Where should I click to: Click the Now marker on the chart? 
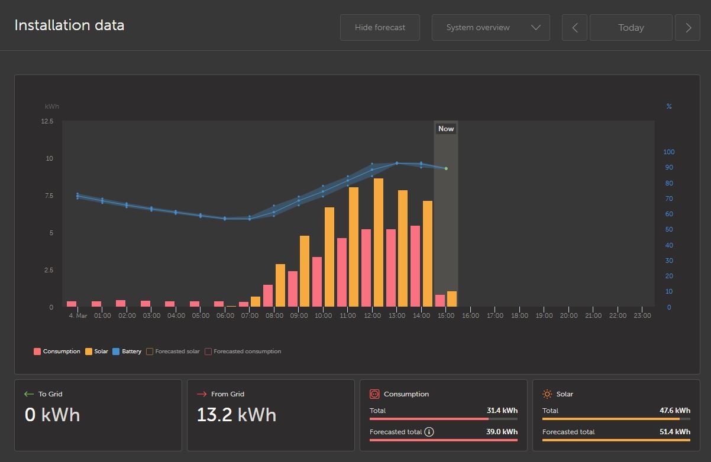[x=446, y=129]
